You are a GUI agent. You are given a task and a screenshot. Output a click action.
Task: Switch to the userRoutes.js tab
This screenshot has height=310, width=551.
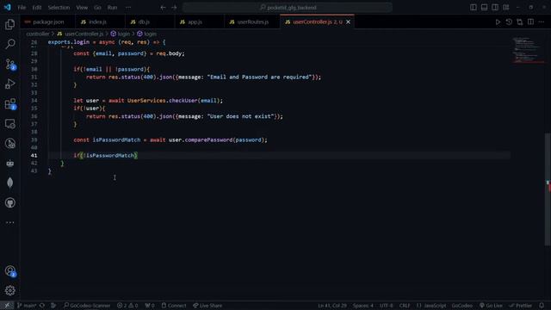point(252,22)
